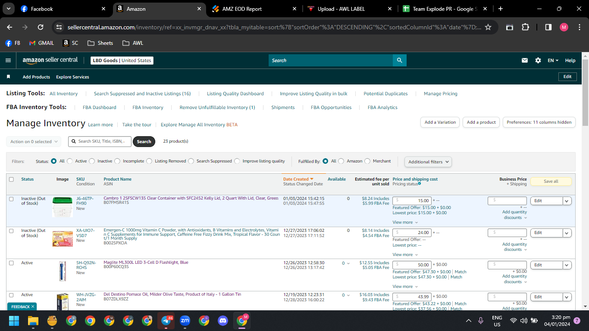Open the Seller Central hamburger menu
The image size is (589, 331).
tap(8, 60)
